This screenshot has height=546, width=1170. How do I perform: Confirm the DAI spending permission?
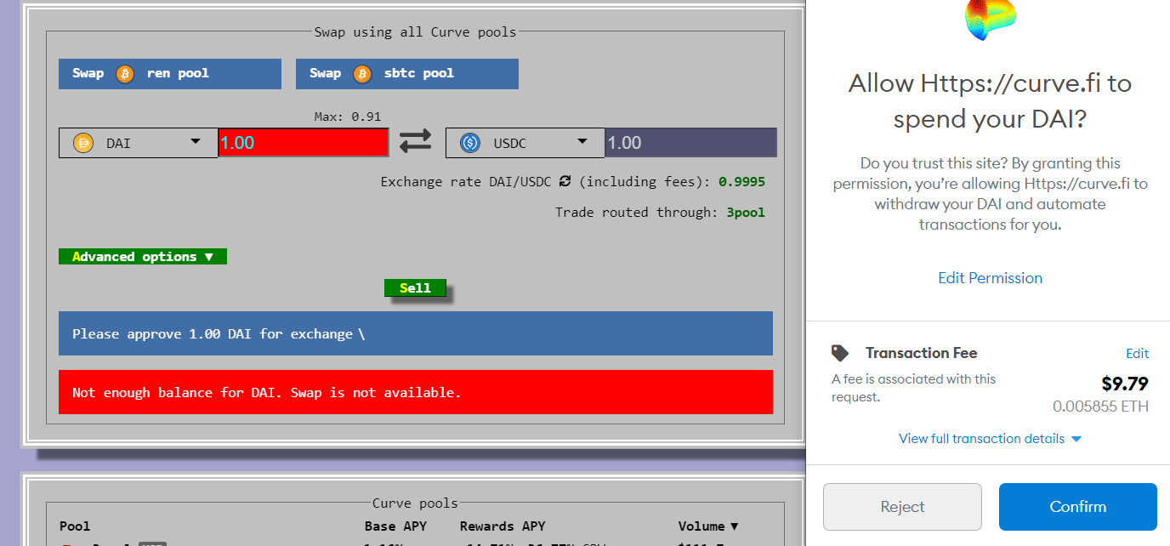(x=1078, y=507)
